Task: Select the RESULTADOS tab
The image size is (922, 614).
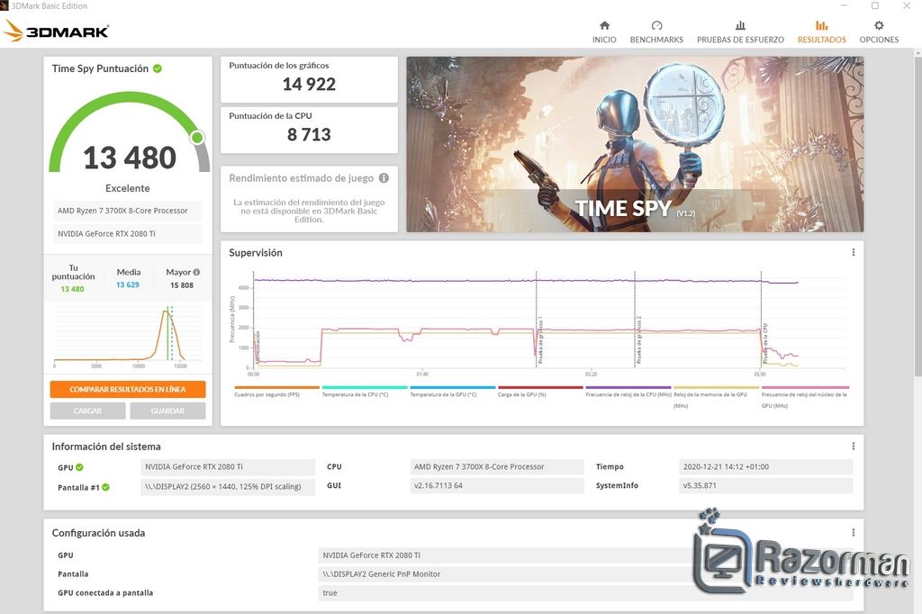Action: tap(821, 32)
